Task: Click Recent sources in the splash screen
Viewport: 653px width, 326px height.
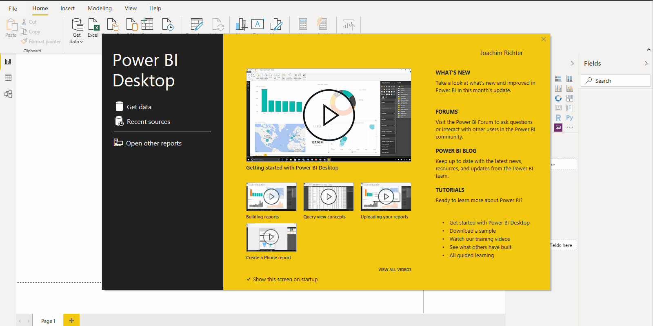Action: (x=143, y=121)
